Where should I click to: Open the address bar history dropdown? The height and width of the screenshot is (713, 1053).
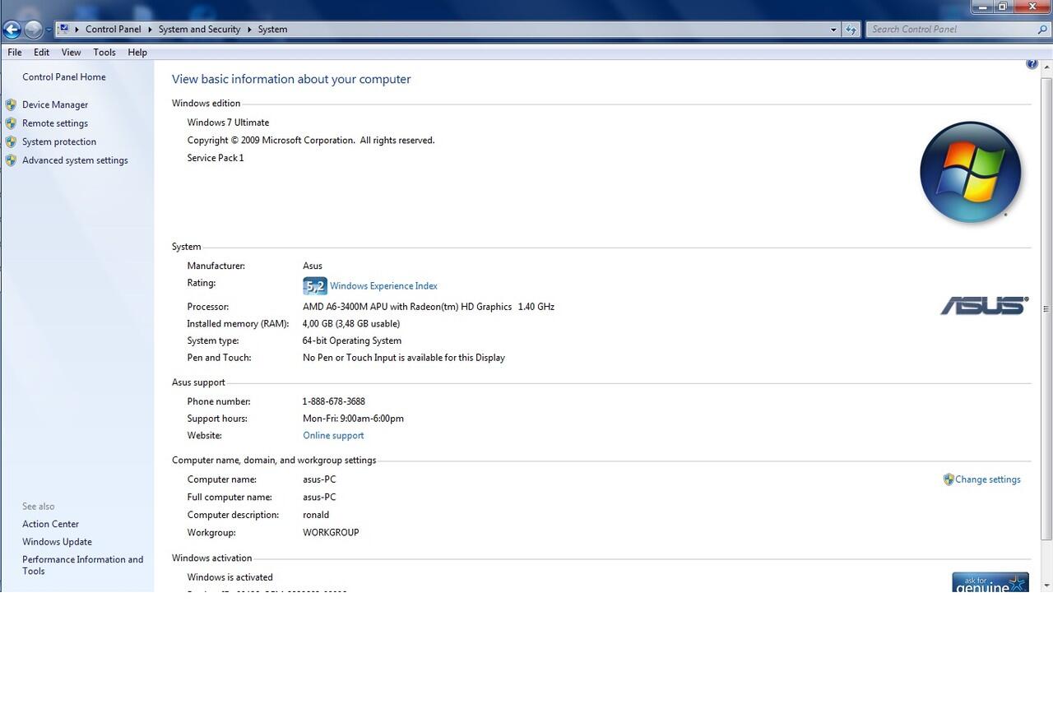click(x=833, y=30)
